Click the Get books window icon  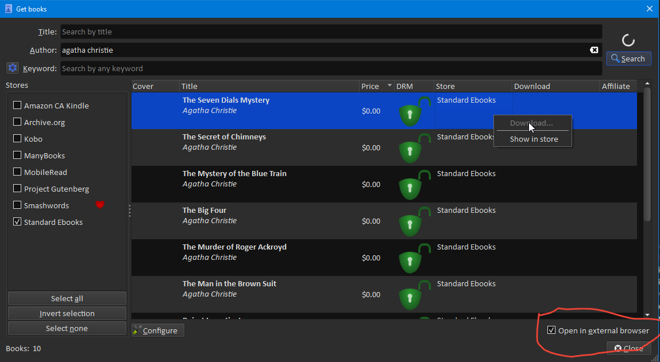[9, 9]
